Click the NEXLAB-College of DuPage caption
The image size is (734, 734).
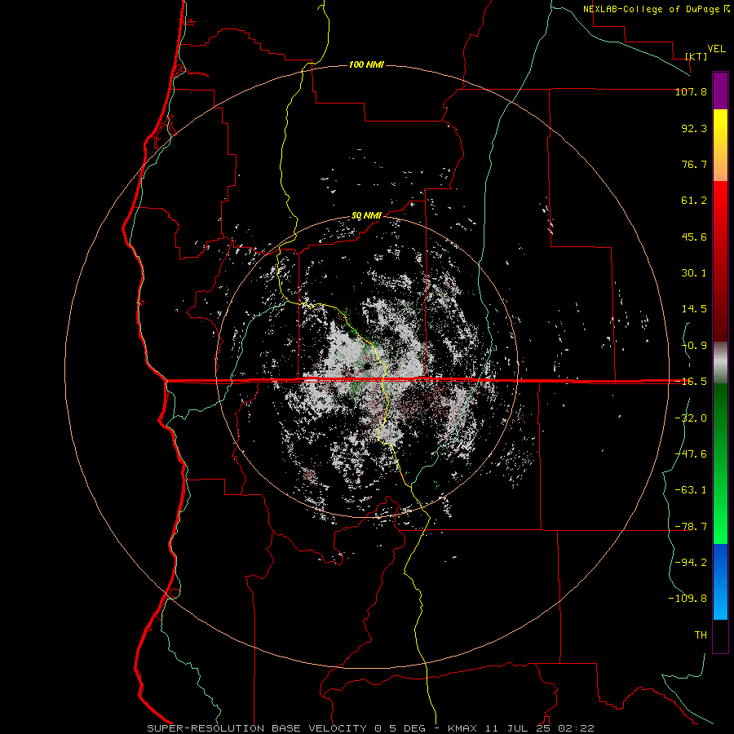coord(656,9)
